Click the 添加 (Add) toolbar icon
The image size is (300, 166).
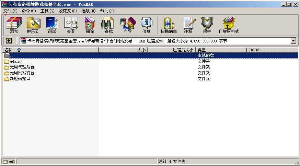click(x=14, y=25)
